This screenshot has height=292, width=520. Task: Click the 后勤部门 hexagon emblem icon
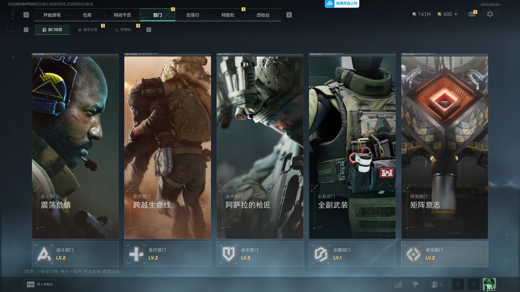pos(321,254)
